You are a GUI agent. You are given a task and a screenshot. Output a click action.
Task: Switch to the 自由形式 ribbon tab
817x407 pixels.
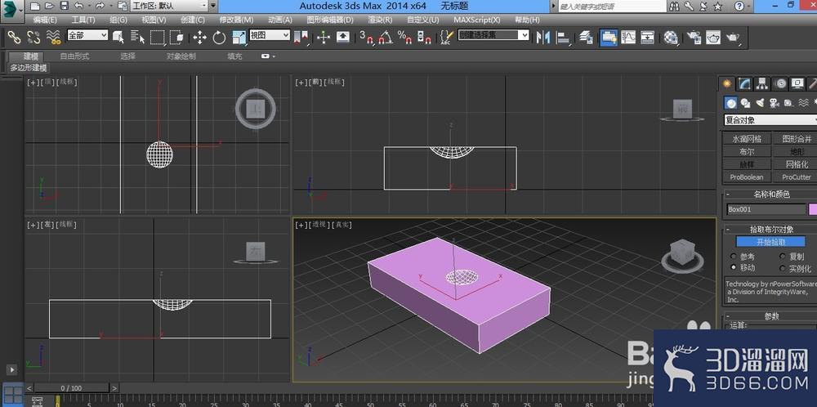click(74, 56)
